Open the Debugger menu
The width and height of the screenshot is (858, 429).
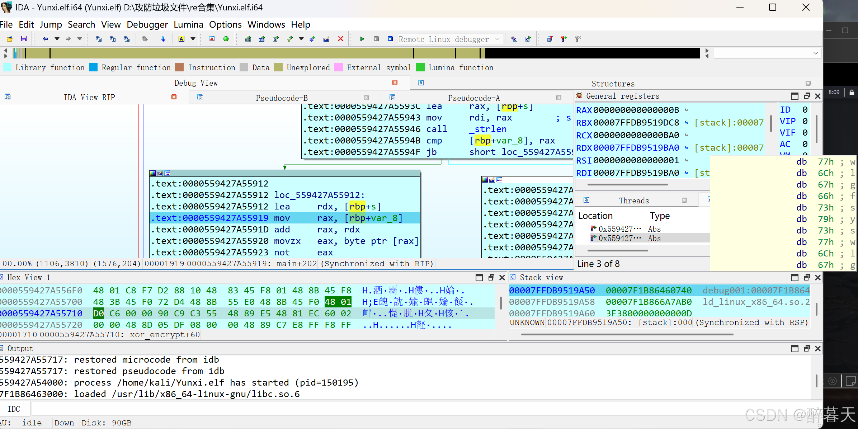(147, 24)
